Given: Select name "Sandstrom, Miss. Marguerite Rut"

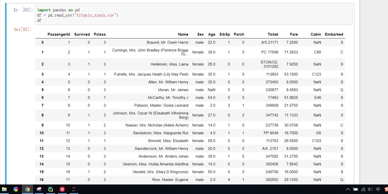Looking at the screenshot, I should point(161,133).
